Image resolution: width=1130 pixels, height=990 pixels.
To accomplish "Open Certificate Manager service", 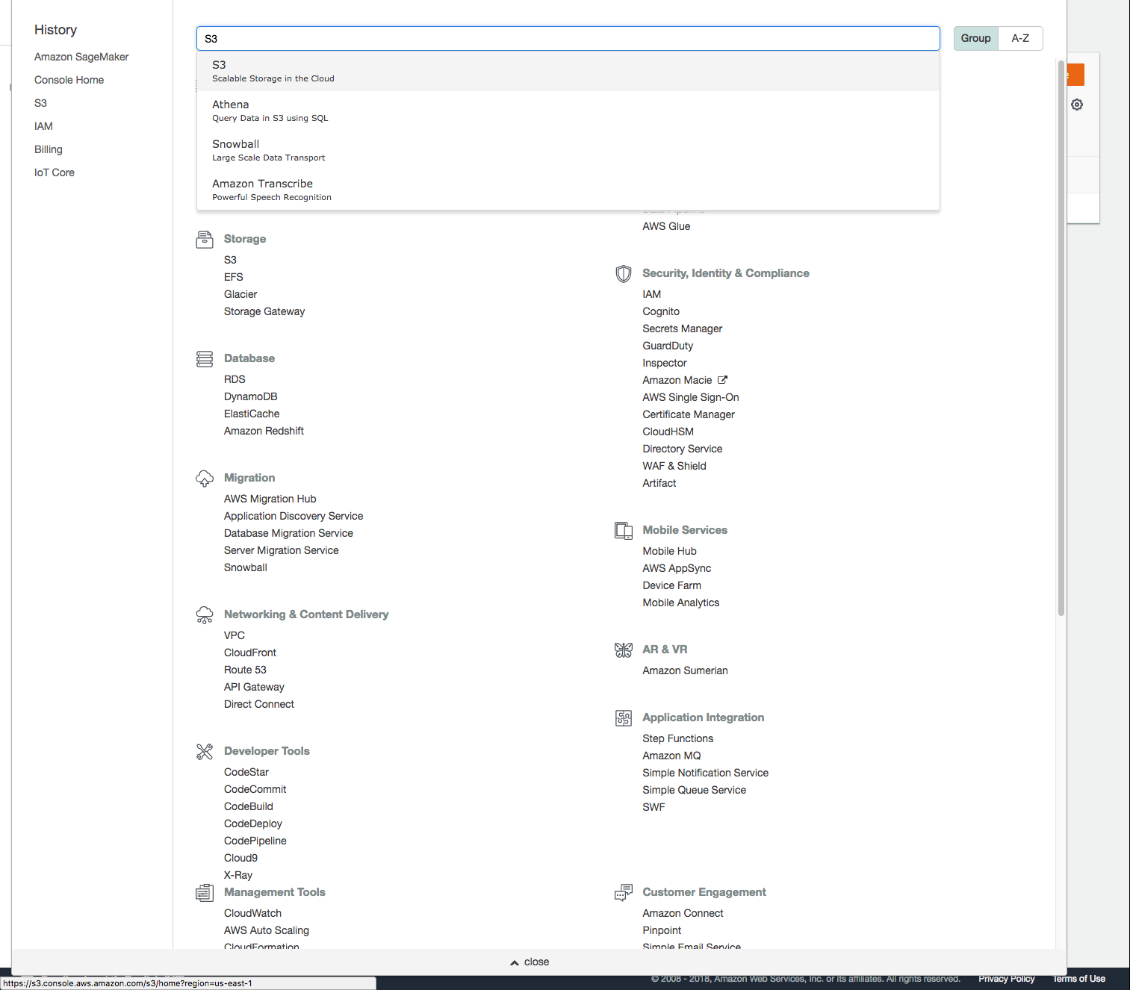I will (689, 414).
